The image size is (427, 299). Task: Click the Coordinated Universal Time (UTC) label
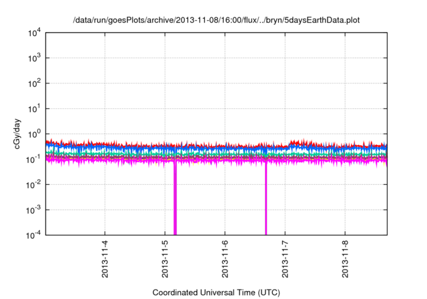pos(216,292)
